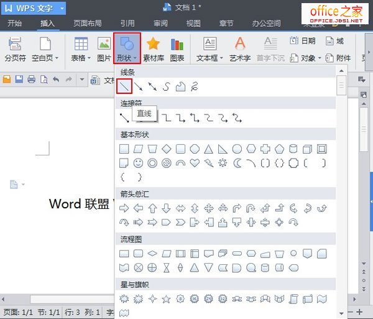Click the 页面: 1/1 status bar entry
Screen dimensions: 373x319
(18, 312)
